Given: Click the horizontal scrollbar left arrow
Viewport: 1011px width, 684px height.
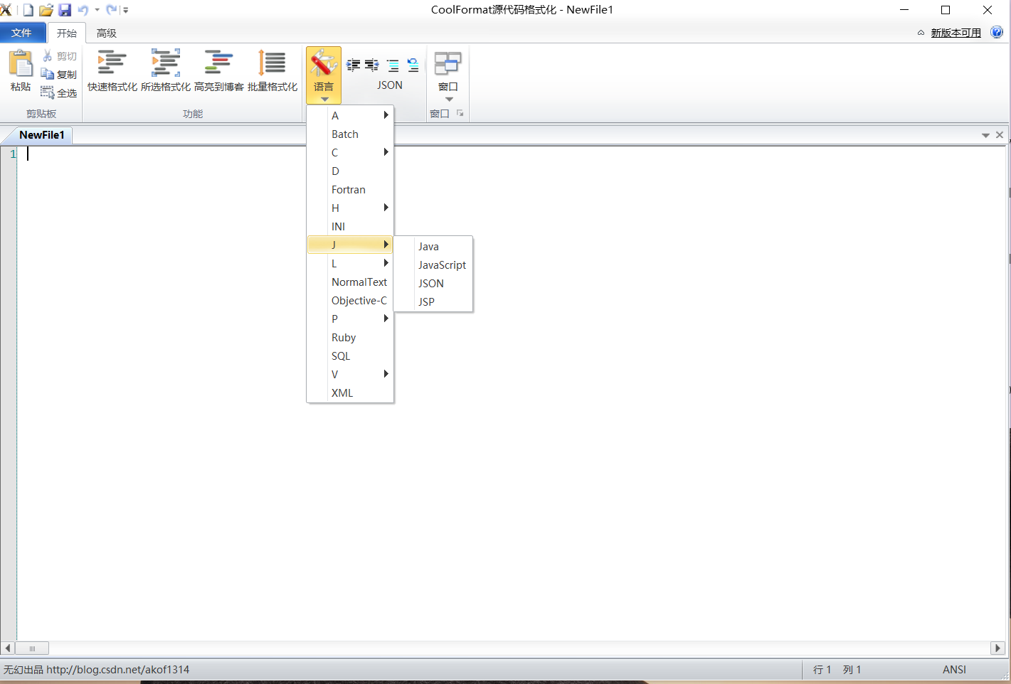Looking at the screenshot, I should [8, 648].
